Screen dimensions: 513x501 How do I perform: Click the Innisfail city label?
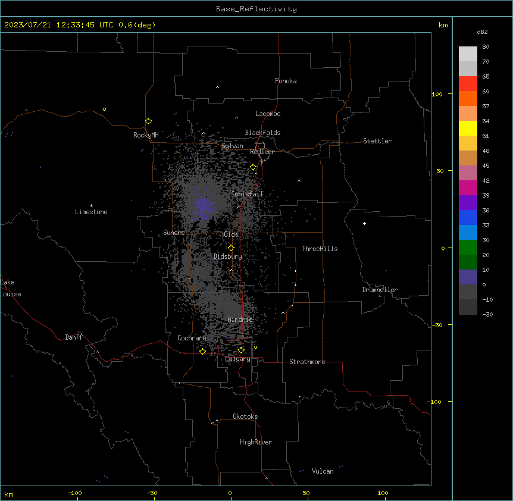coord(248,194)
